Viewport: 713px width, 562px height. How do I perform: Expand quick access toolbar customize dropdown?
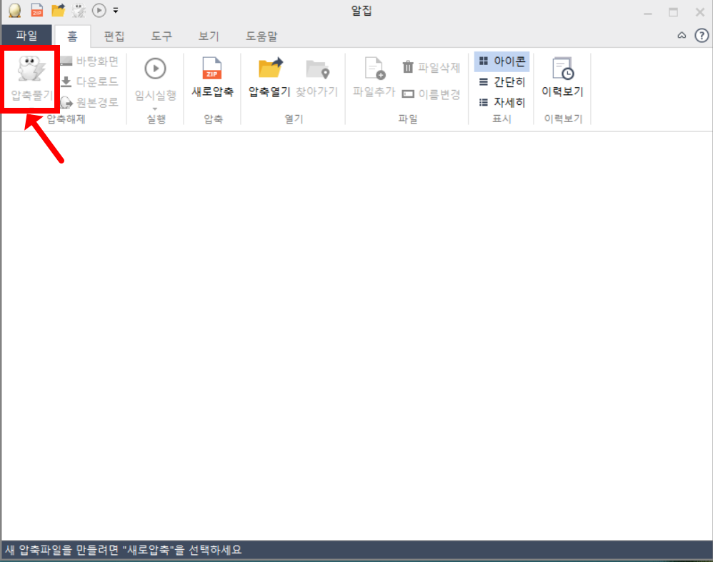pos(116,11)
